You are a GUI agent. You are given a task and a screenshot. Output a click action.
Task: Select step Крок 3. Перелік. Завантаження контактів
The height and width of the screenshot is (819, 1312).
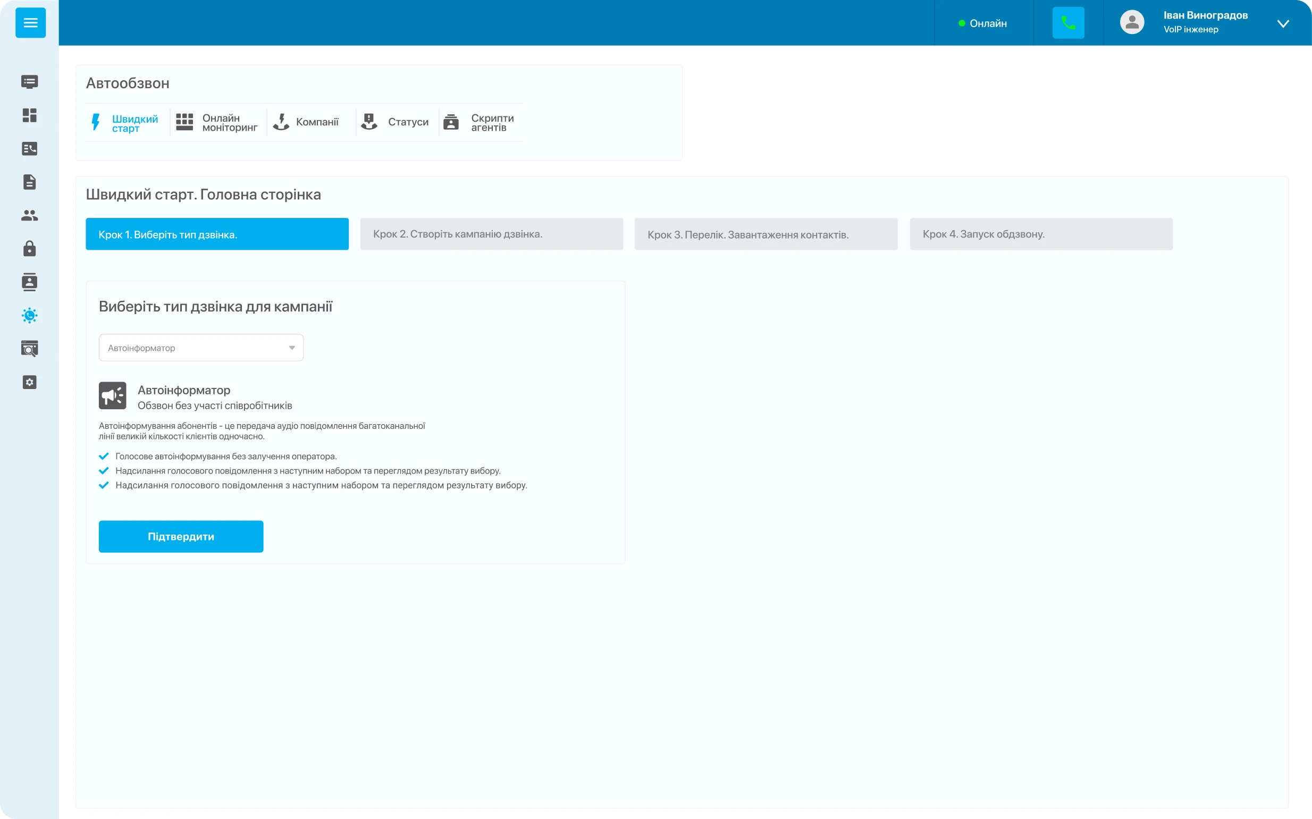[x=766, y=234]
